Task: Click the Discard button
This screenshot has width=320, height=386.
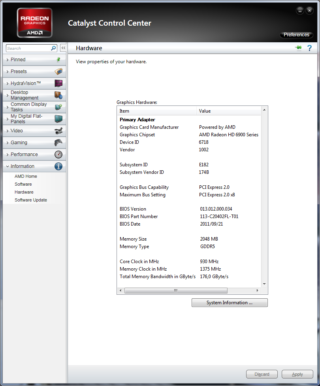Action: [x=262, y=374]
